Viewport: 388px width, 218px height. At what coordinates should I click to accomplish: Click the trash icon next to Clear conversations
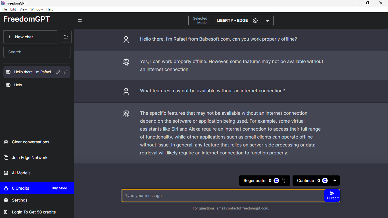pos(6,142)
